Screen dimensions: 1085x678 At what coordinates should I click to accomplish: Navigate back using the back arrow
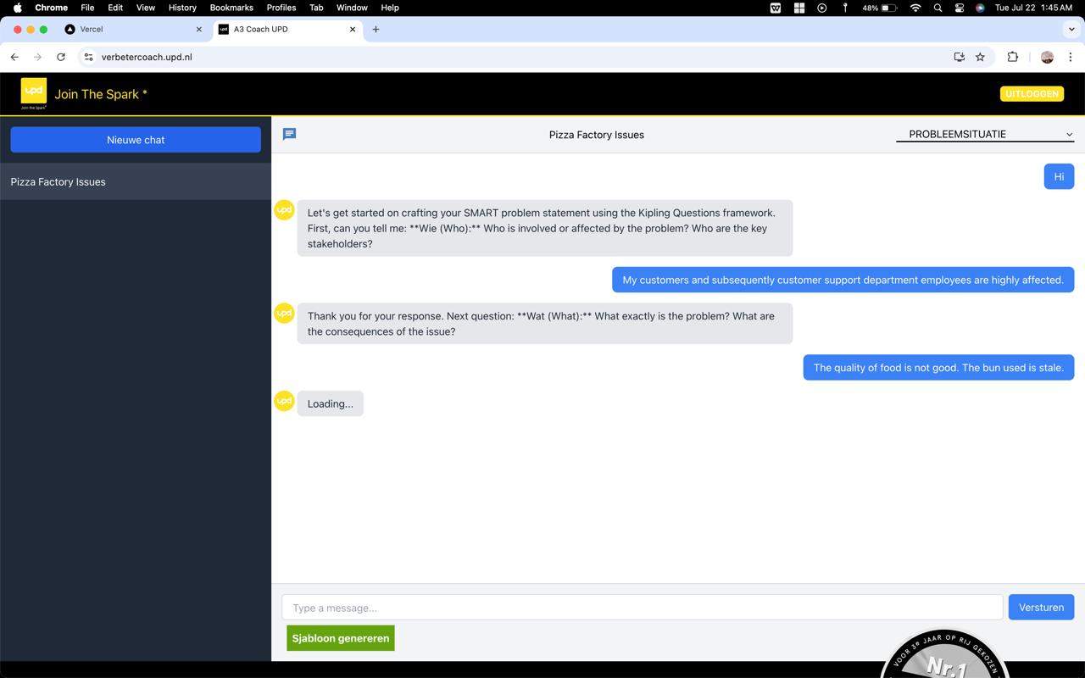click(x=14, y=57)
